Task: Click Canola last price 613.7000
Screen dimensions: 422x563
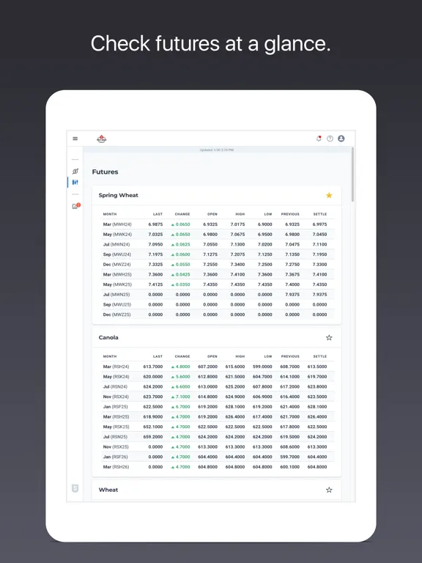Action: point(153,367)
